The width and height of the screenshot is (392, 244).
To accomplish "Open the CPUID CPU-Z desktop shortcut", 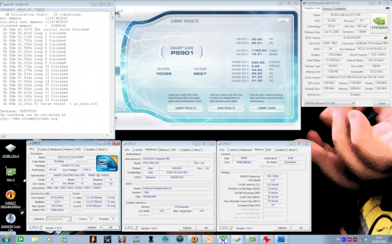I will (x=11, y=151).
